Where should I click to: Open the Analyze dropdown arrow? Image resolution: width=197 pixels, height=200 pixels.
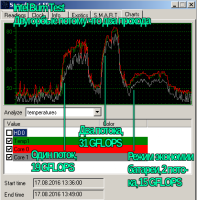[x=97, y=112]
